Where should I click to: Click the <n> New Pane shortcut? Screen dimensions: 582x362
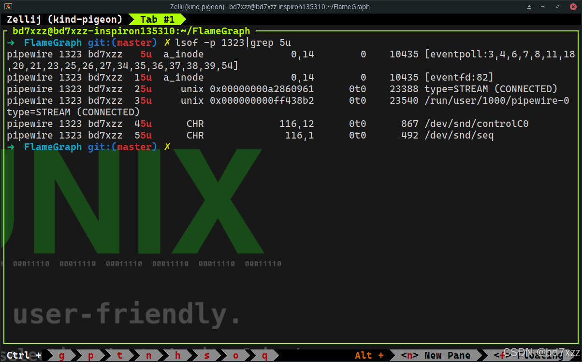tap(436, 355)
